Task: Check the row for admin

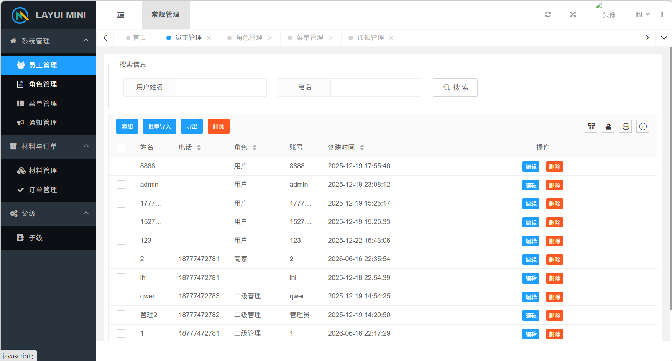Action: (x=121, y=185)
